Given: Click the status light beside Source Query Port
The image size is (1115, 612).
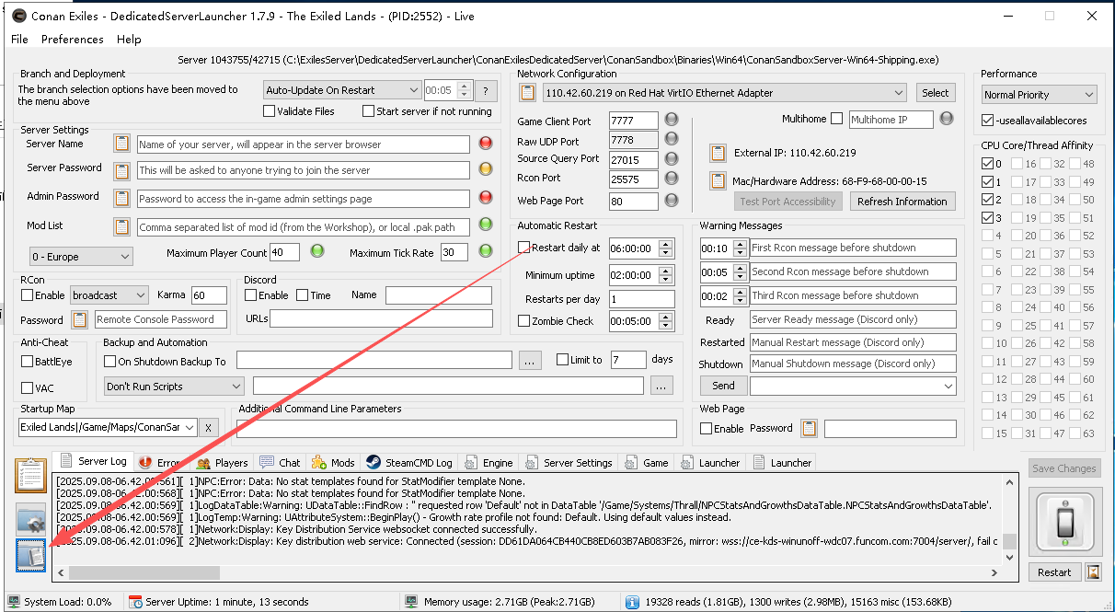Looking at the screenshot, I should click(672, 159).
